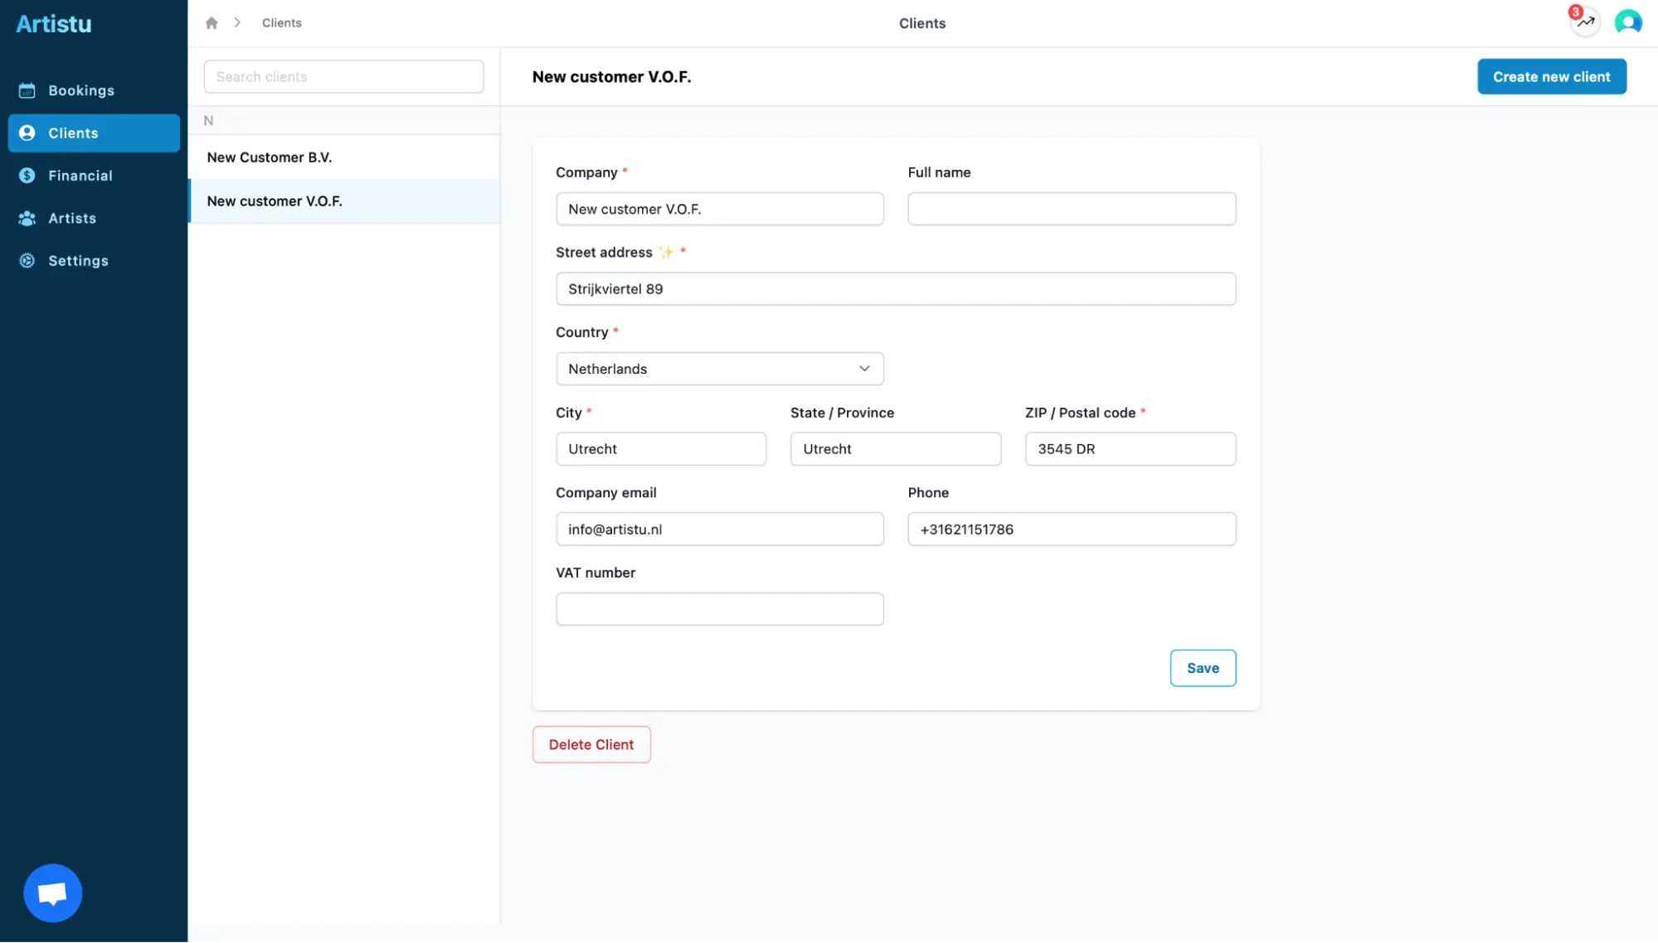Image resolution: width=1658 pixels, height=943 pixels.
Task: Expand the Country dropdown
Action: [x=719, y=369]
